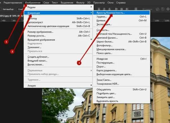Image resolution: width=170 pixels, height=123 pixels.
Task: Select the Тримминг command
Action: click(x=58, y=47)
